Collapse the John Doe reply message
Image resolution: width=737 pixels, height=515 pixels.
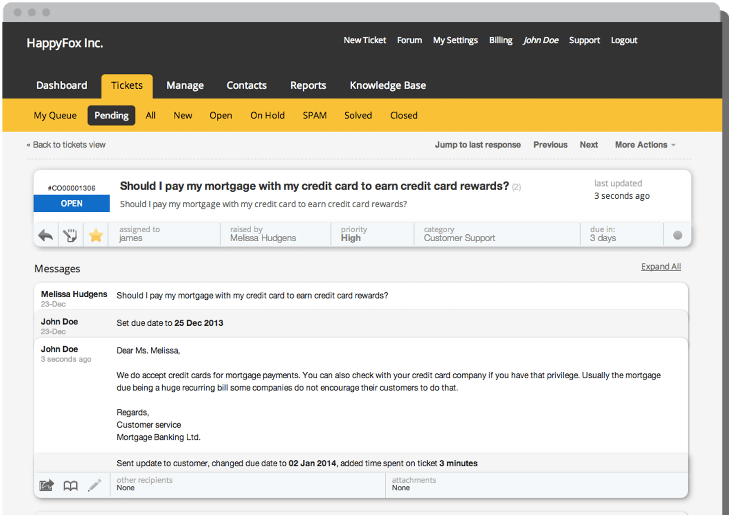click(x=59, y=349)
